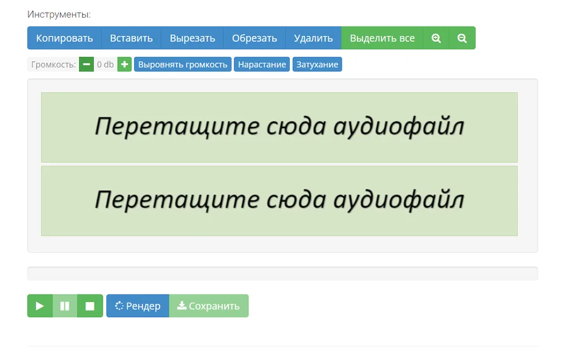Click the upper audio file drop zone
This screenshot has height=352, width=563.
280,128
